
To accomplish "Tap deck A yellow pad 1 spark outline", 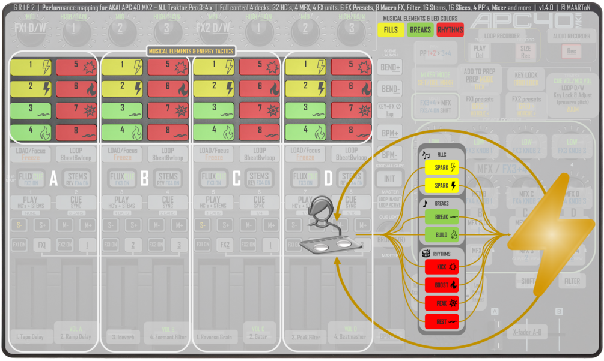I will tap(31, 67).
